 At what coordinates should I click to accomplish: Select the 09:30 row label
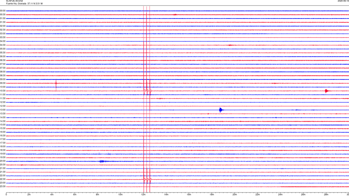coord(3,83)
